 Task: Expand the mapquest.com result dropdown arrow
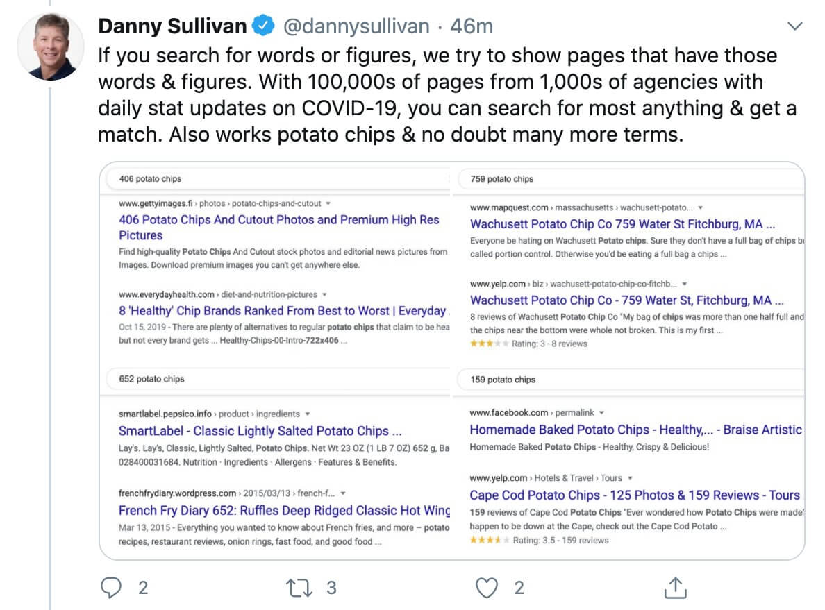click(x=700, y=207)
